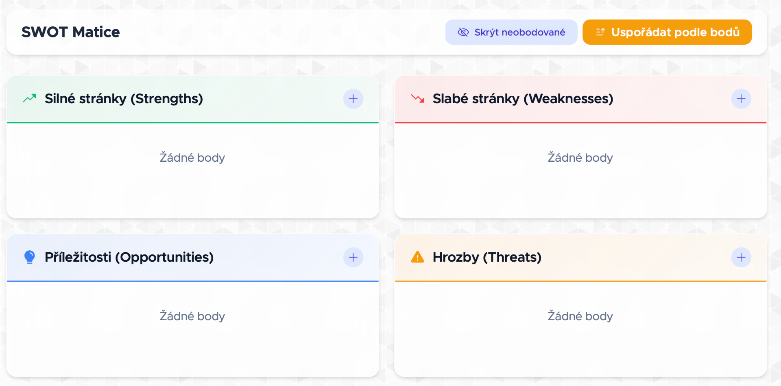Click Žádné body in the Weaknesses panel

pos(580,157)
